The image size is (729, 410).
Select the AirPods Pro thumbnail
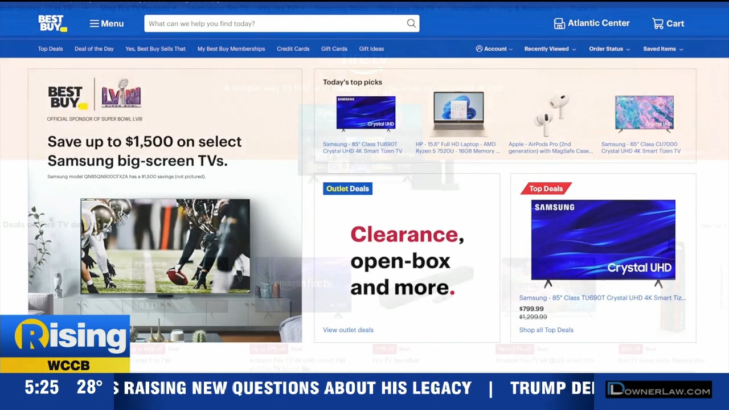coord(551,113)
